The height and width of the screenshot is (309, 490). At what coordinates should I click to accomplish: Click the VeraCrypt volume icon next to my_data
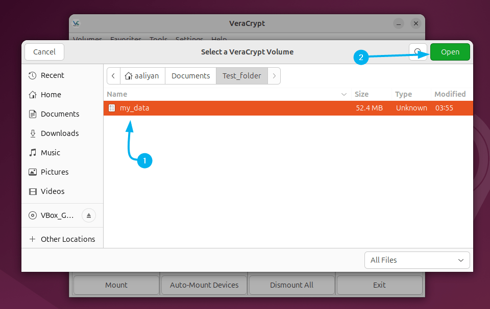click(111, 108)
